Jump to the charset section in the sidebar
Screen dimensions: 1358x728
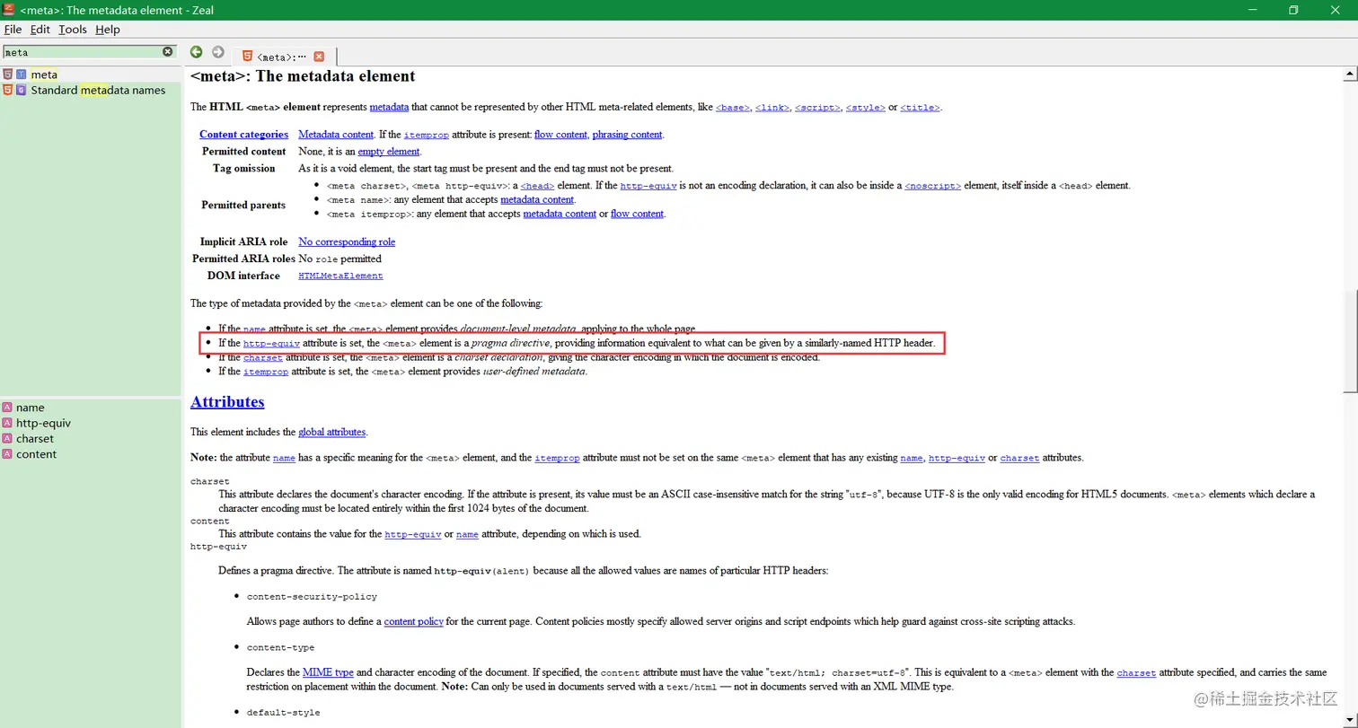click(x=35, y=439)
